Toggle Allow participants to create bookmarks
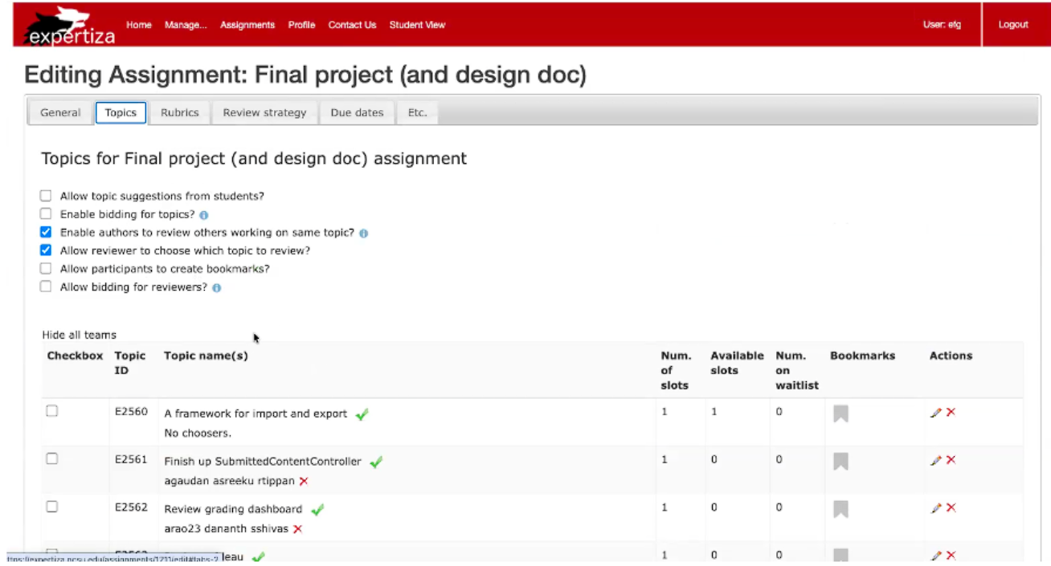 coord(46,268)
